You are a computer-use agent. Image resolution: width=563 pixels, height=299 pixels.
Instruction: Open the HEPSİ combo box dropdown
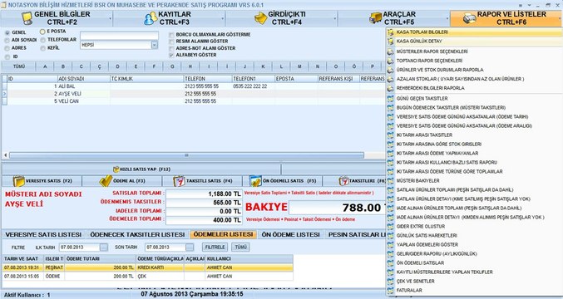[155, 45]
